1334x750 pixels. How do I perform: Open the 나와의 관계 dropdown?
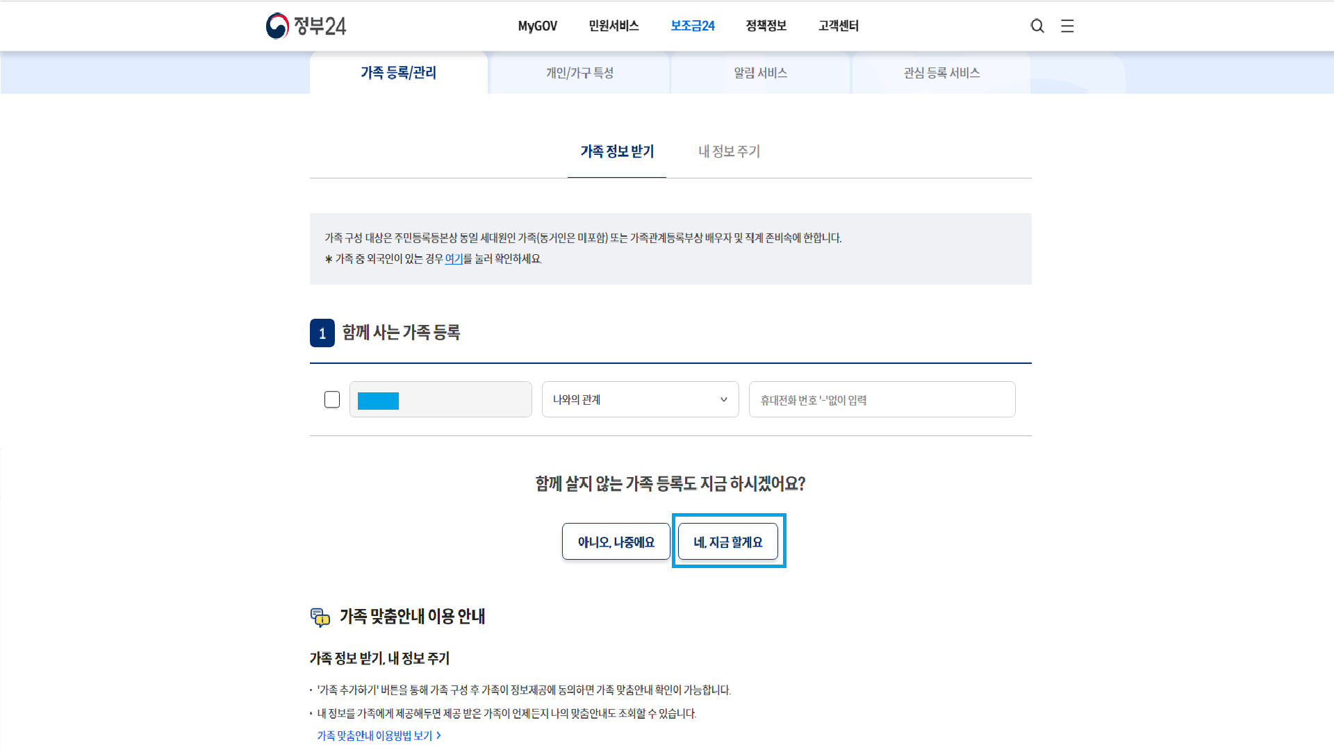click(x=639, y=399)
